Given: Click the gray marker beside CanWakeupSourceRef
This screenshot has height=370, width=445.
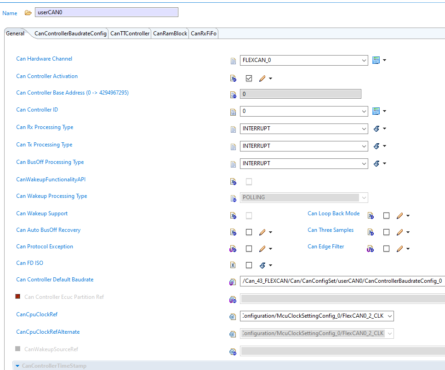Looking at the screenshot, I should 17,348.
